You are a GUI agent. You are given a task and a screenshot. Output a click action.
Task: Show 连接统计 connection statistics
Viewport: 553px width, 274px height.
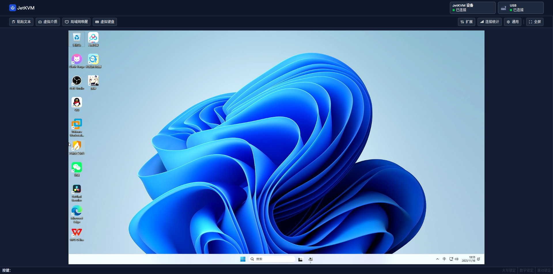point(489,22)
